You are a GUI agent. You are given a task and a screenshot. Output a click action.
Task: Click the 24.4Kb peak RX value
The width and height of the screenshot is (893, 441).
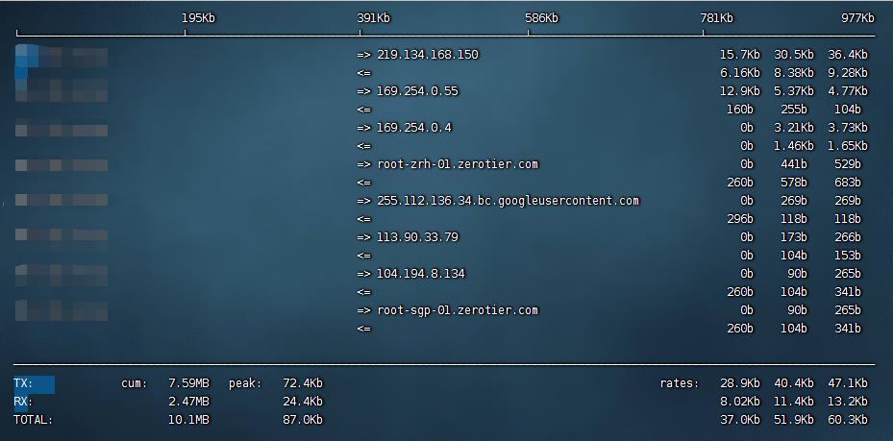303,402
